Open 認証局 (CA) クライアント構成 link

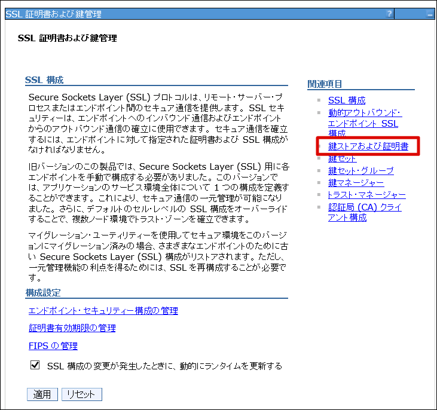click(365, 212)
